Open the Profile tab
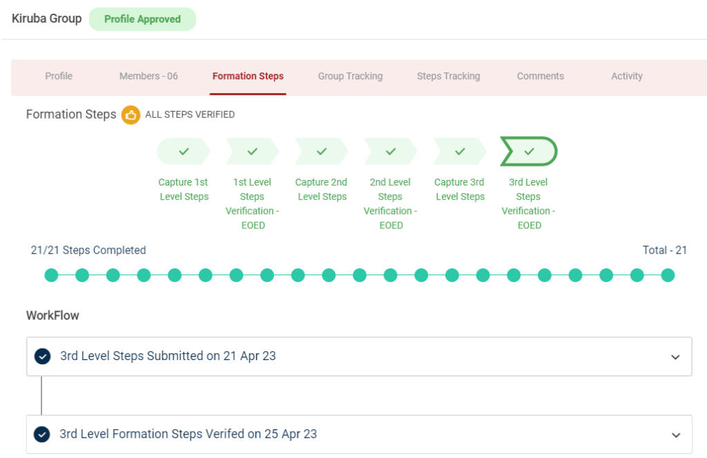This screenshot has width=707, height=458. [59, 76]
